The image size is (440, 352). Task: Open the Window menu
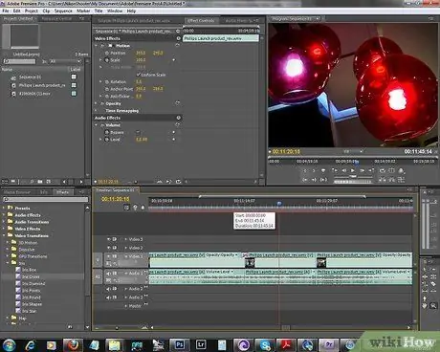point(115,11)
